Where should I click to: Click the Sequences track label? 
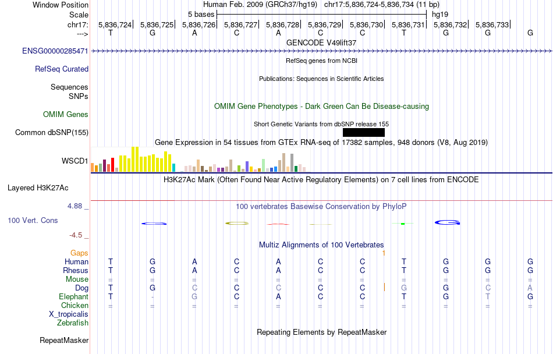pyautogui.click(x=69, y=87)
